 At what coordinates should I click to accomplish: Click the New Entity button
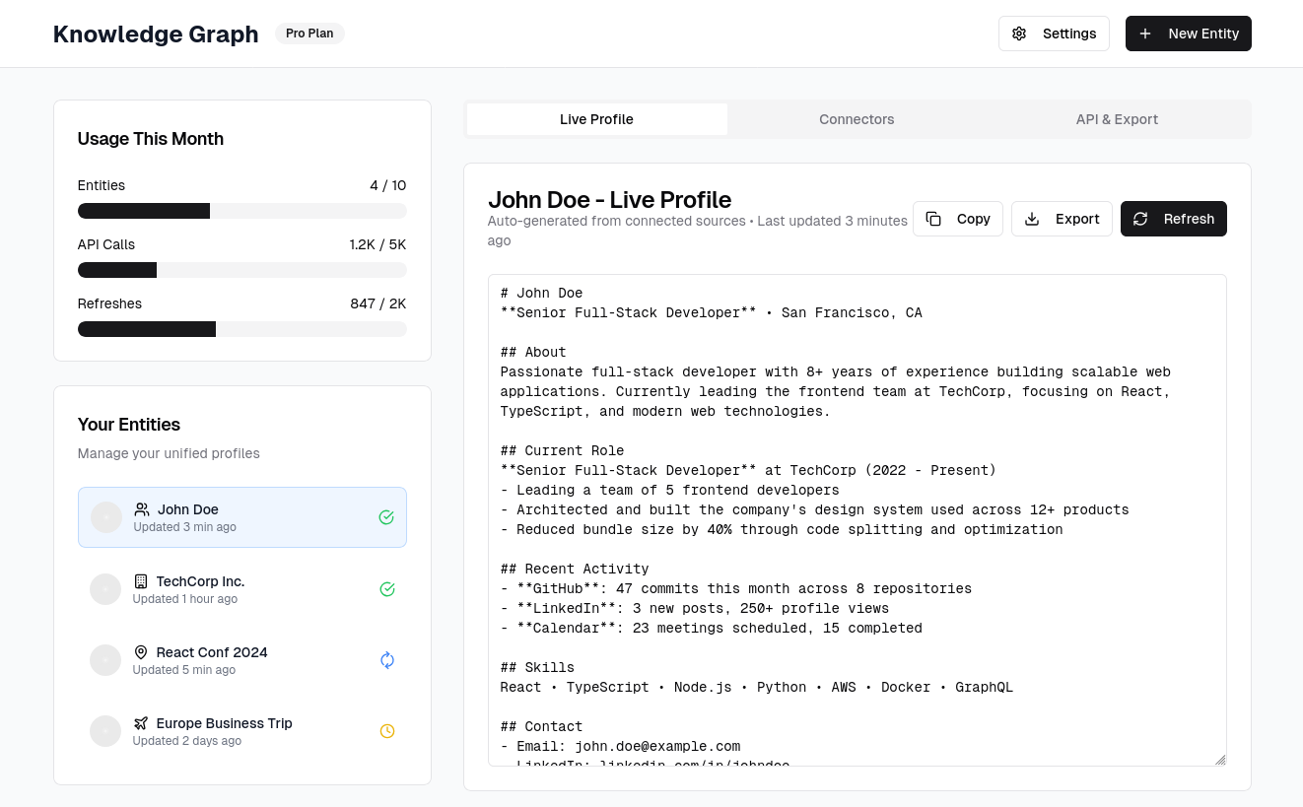coord(1189,34)
